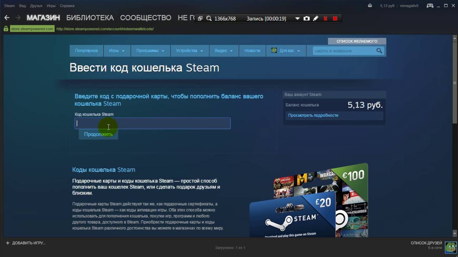Click the 1366x768 resolution label

coord(225,19)
